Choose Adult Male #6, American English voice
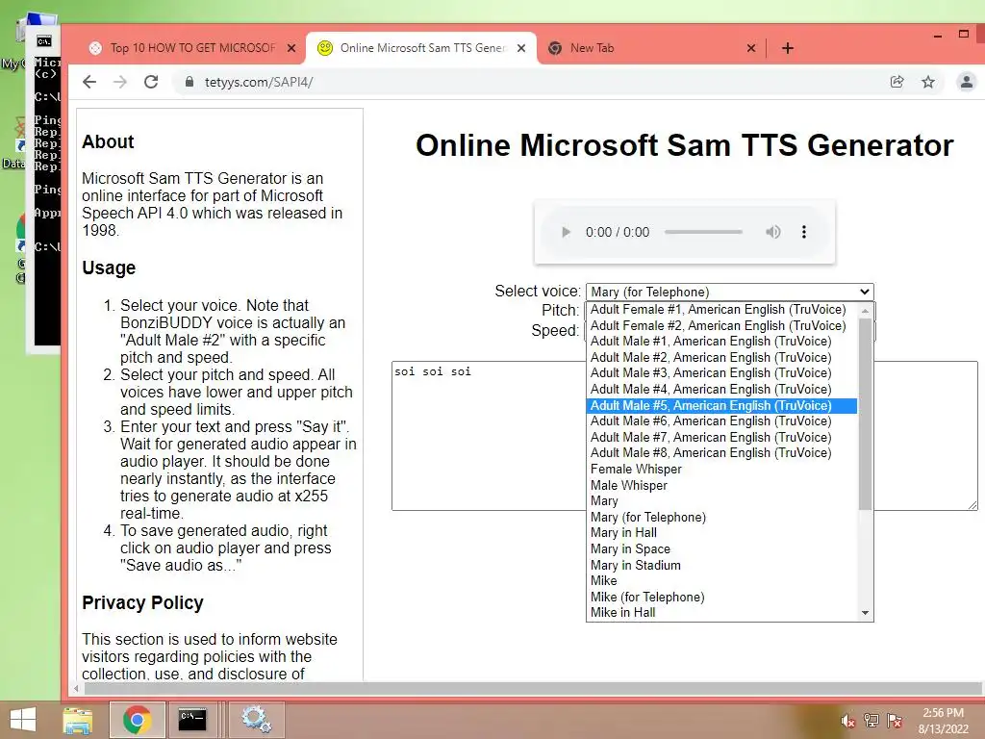 tap(721, 421)
